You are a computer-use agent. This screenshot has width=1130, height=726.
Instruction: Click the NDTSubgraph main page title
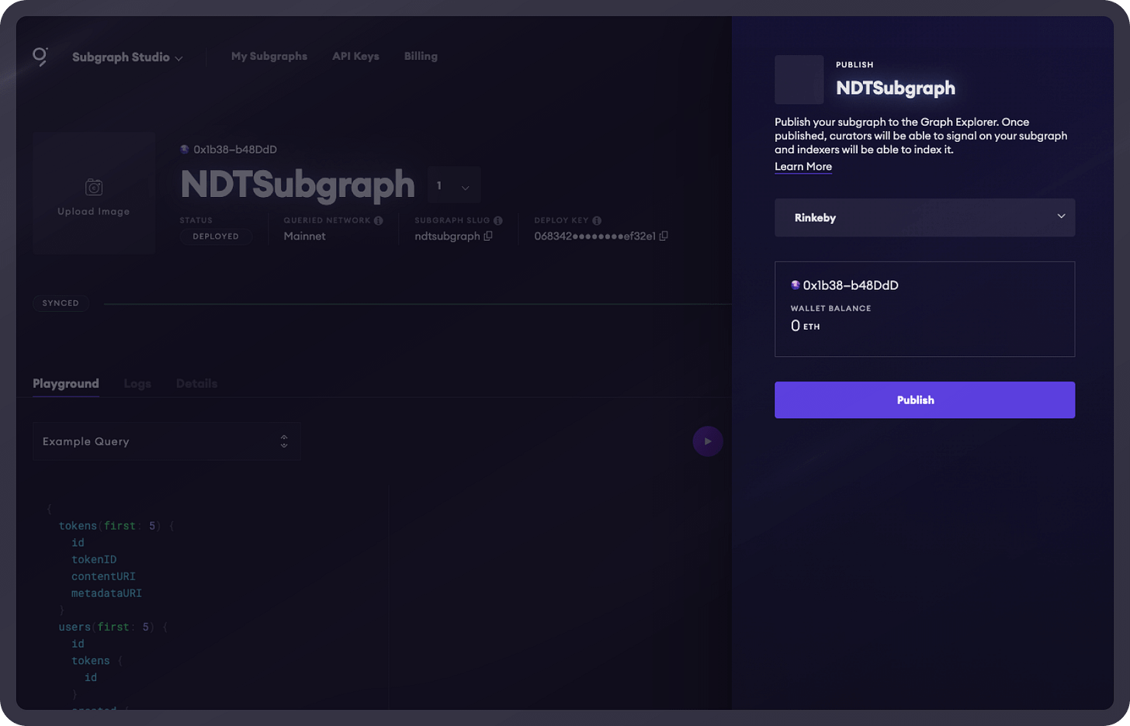(298, 185)
